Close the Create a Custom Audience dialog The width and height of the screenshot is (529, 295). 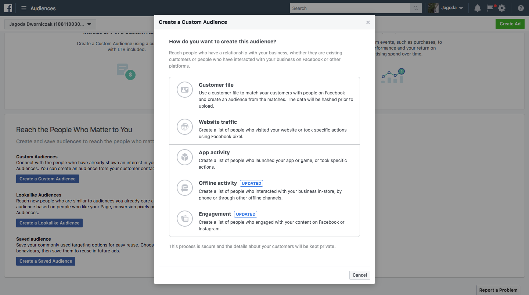pyautogui.click(x=368, y=22)
